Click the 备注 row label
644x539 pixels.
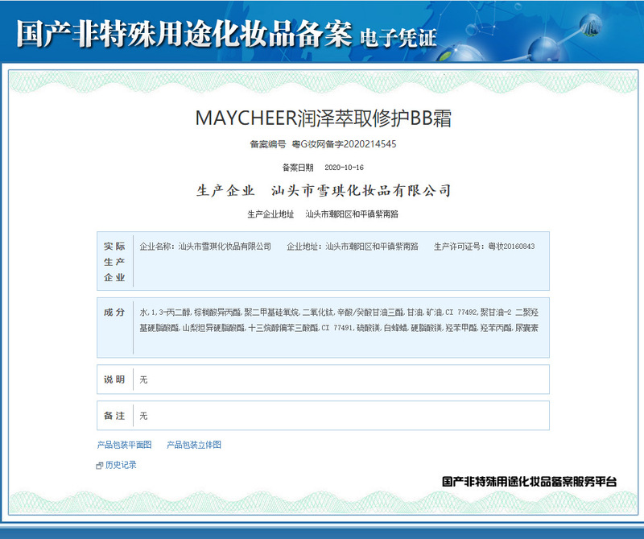tap(114, 416)
